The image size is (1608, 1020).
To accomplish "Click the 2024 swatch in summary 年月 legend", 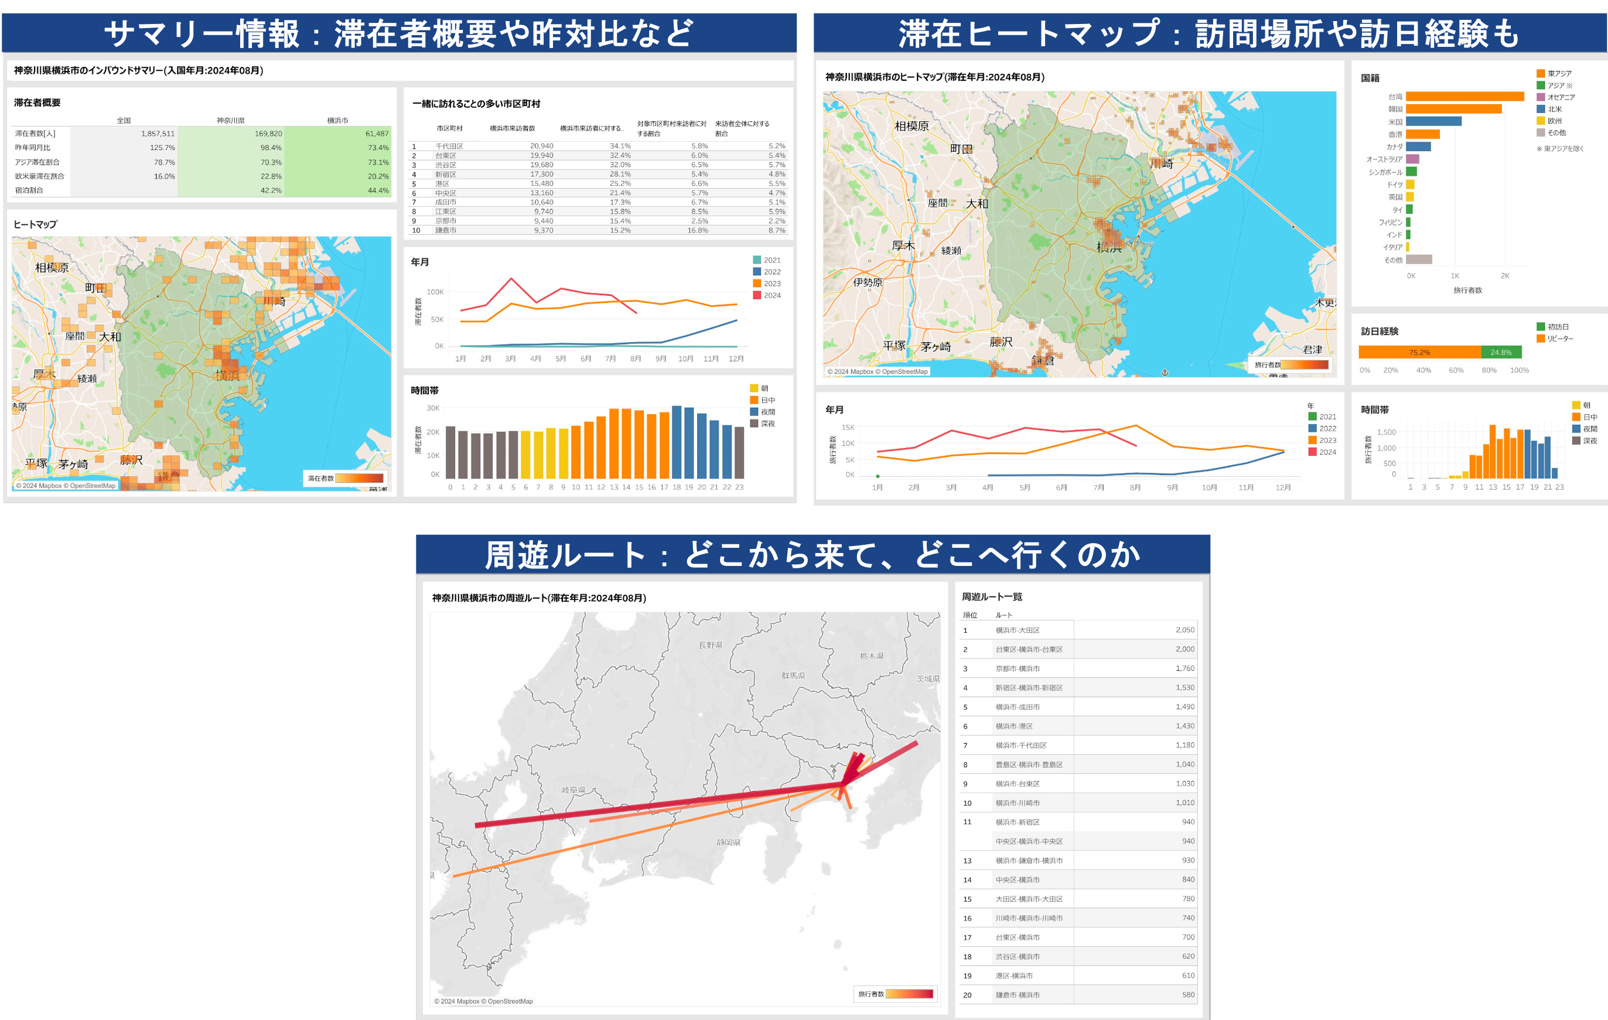I will (757, 295).
